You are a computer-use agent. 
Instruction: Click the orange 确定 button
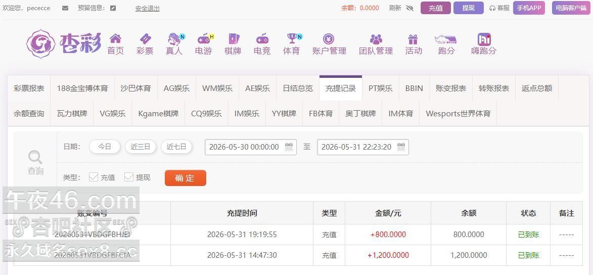186,178
